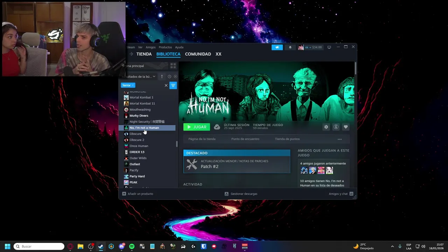The width and height of the screenshot is (448, 252).
Task: Go to the TIENDA tab
Action: point(144,54)
